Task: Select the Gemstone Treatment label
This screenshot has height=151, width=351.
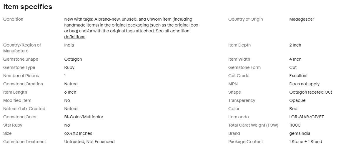Action: point(25,142)
